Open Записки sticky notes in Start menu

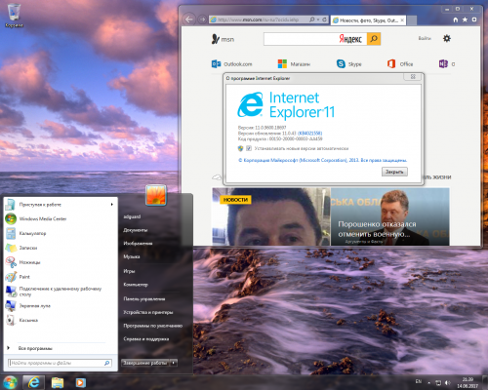[x=61, y=248]
